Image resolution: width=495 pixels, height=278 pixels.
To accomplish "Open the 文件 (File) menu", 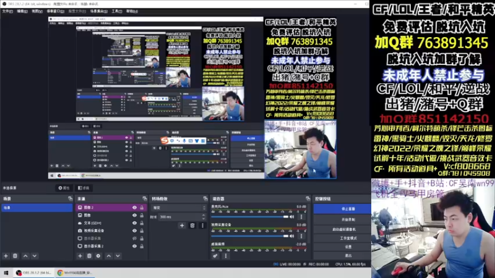I will point(7,11).
